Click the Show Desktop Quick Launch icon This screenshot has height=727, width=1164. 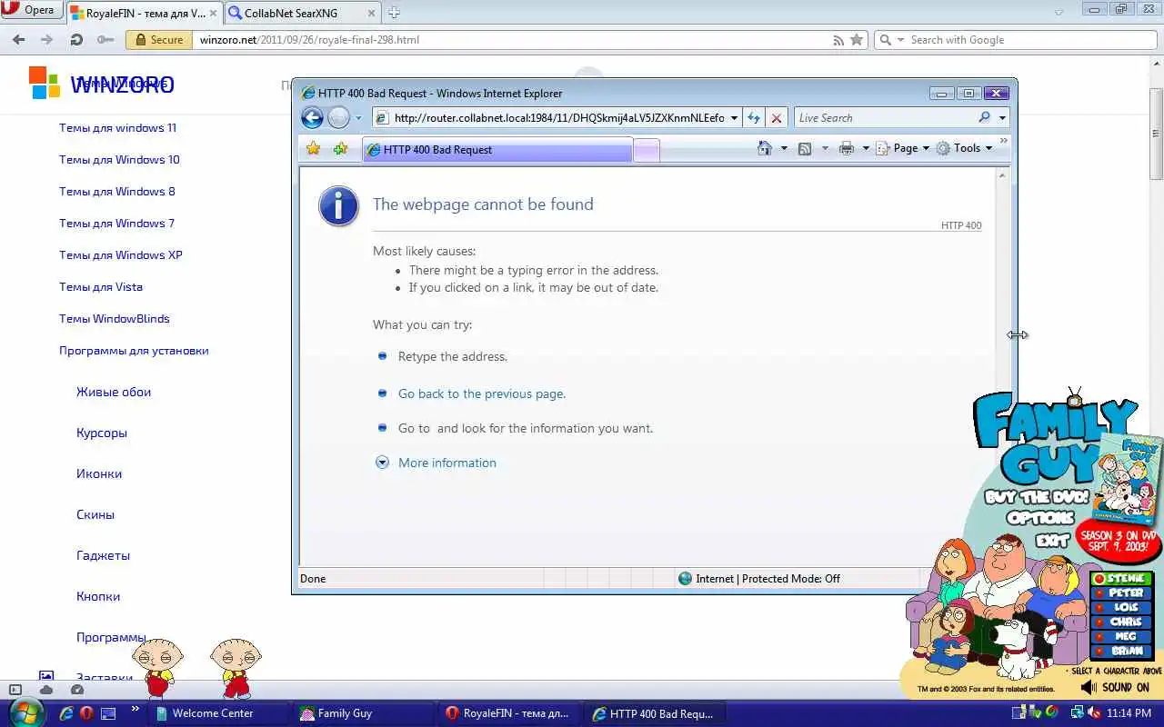click(108, 713)
